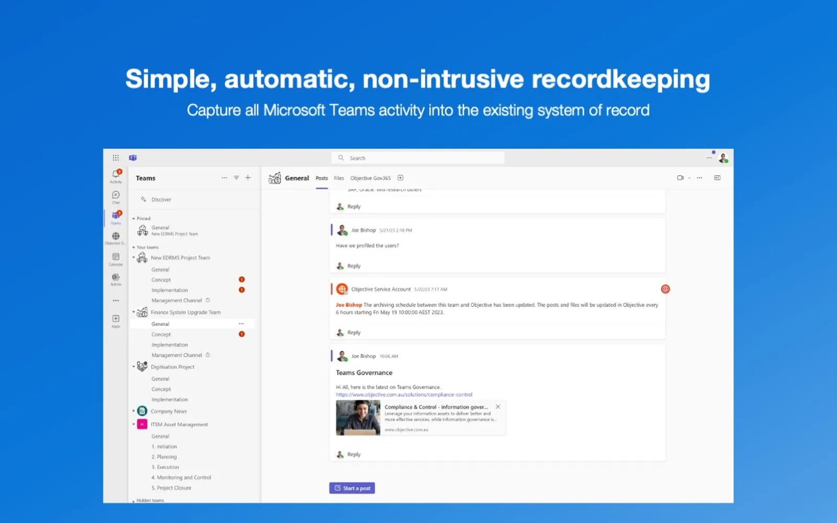Collapse the New EDRMS Project Team
This screenshot has width=837, height=523.
[x=133, y=257]
